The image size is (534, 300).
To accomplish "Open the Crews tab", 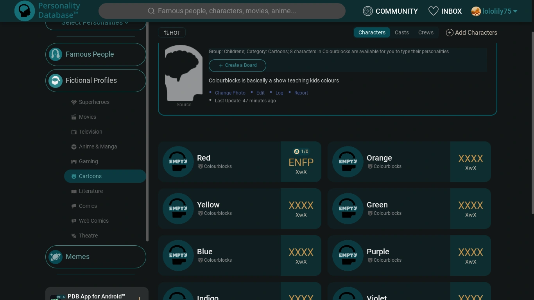I will coord(426,32).
